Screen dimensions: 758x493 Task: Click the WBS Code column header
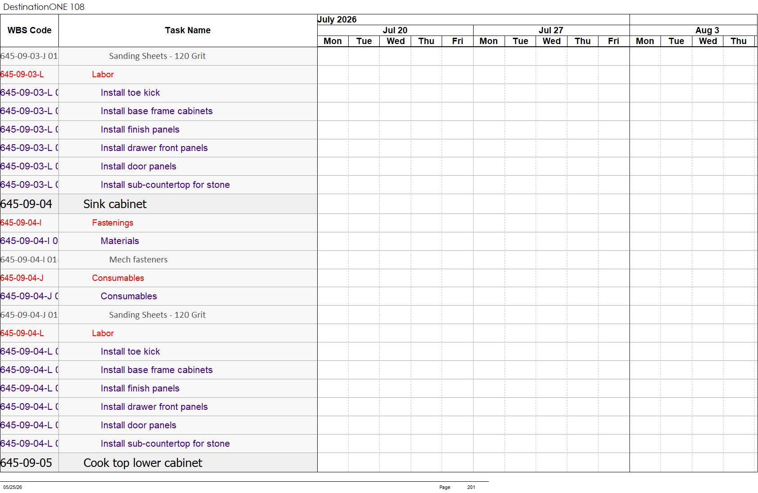pyautogui.click(x=29, y=31)
